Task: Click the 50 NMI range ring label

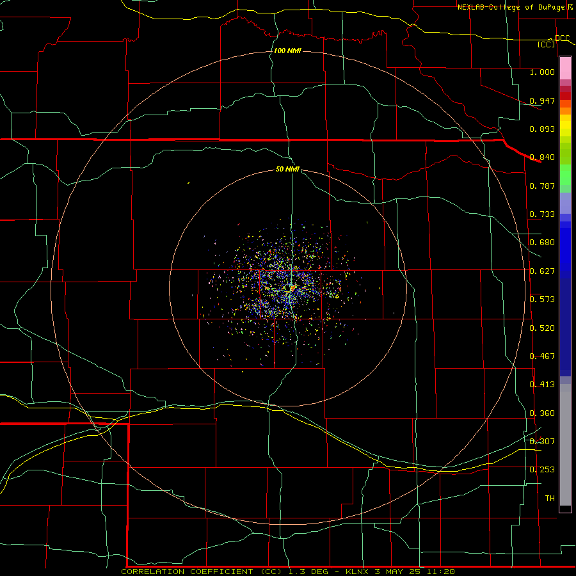Action: (287, 169)
